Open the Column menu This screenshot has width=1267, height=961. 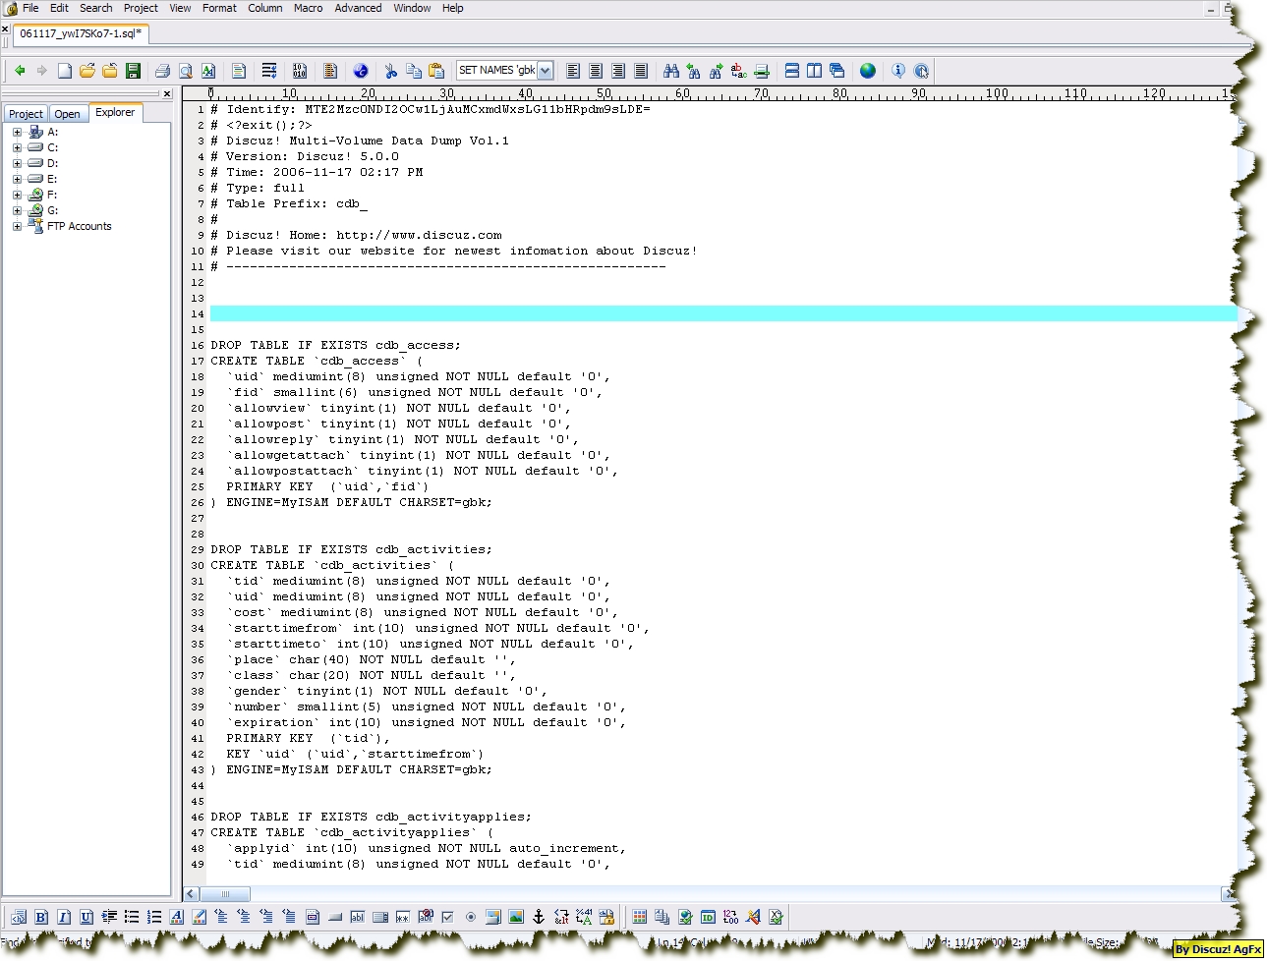point(265,8)
